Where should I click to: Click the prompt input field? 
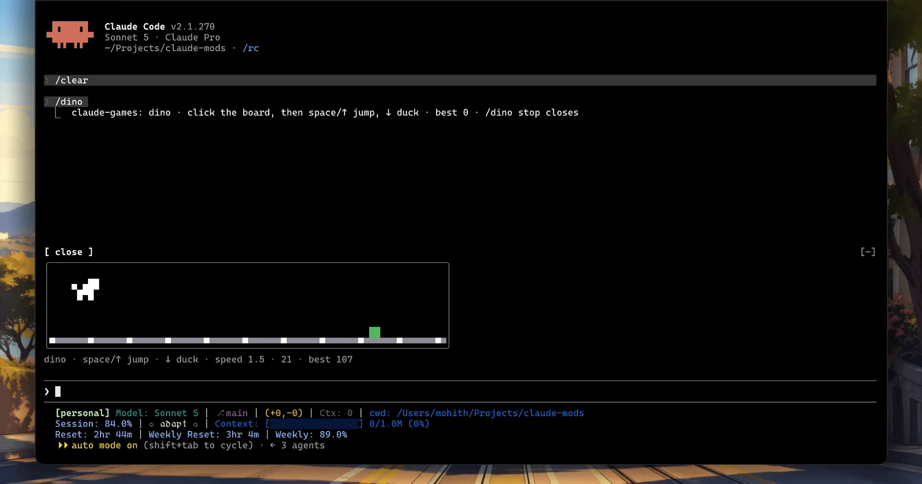[x=460, y=391]
